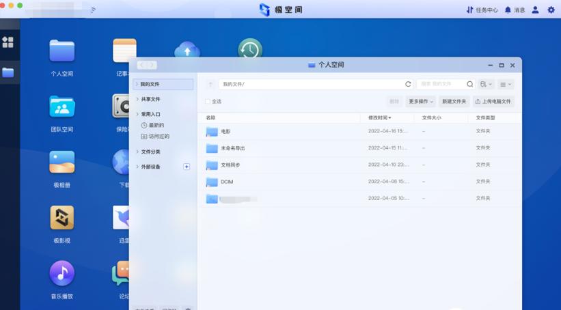This screenshot has height=310, width=561.
Task: Open the 团队空间 desktop app icon
Action: click(62, 107)
